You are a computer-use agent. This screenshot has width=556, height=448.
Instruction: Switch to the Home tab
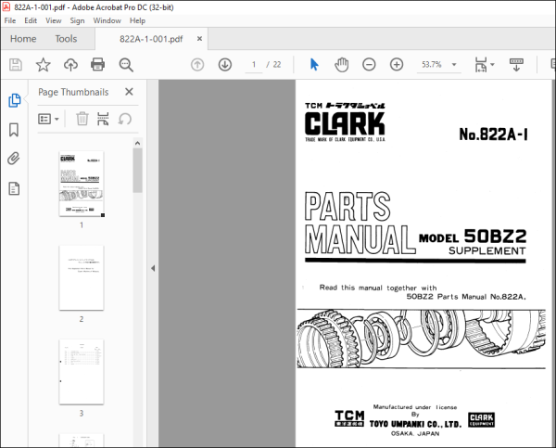coord(23,39)
